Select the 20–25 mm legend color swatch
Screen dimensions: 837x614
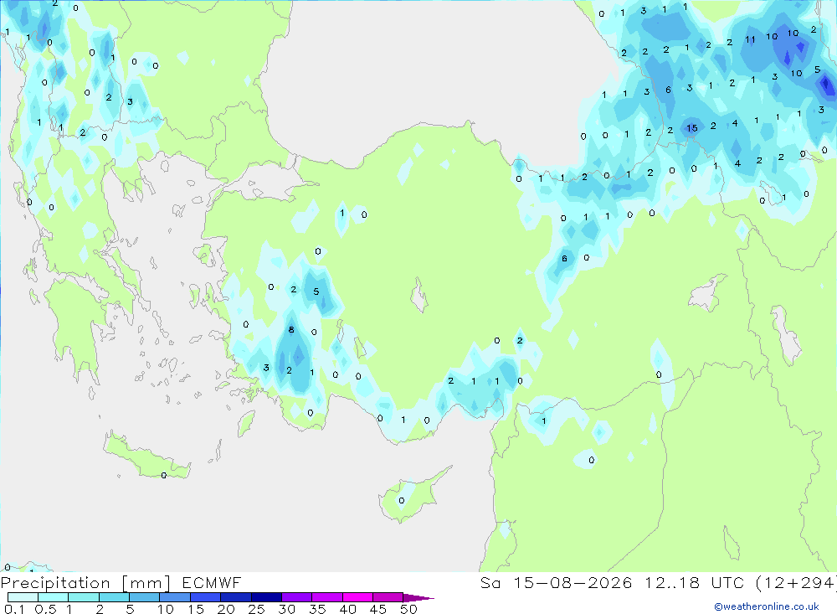pyautogui.click(x=235, y=597)
